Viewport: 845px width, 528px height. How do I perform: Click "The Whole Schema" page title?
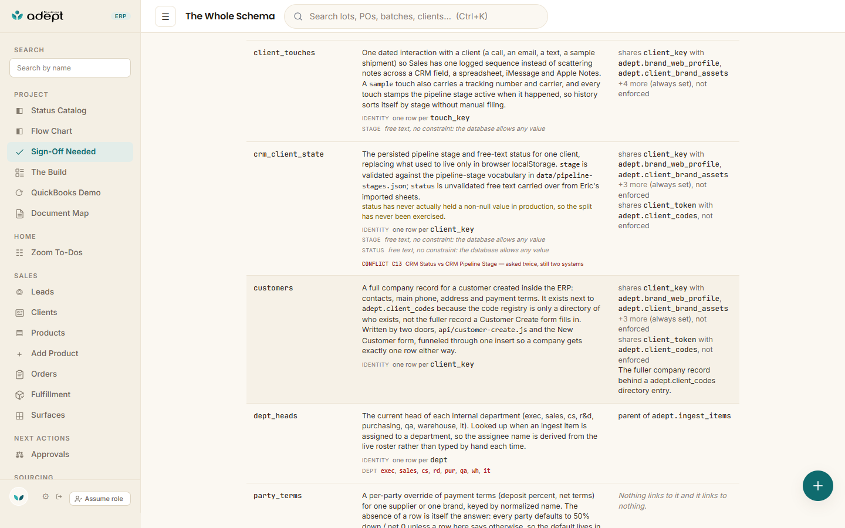pos(230,16)
